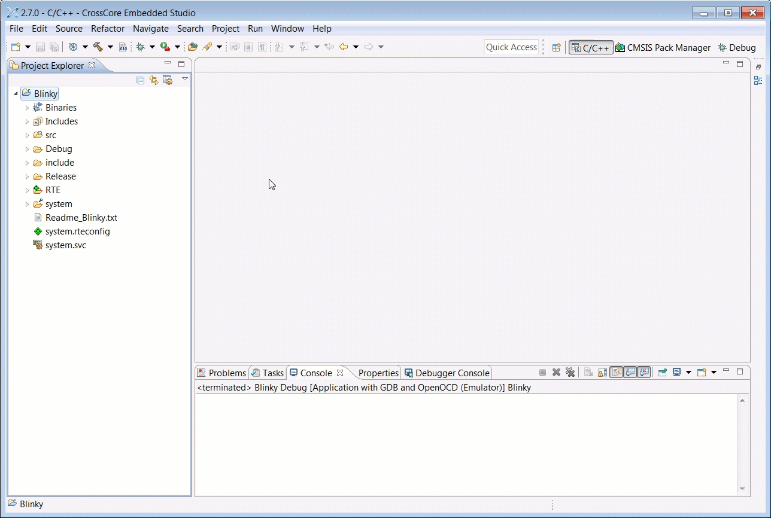Minimize the Project Explorer view
The width and height of the screenshot is (771, 518).
pyautogui.click(x=168, y=63)
